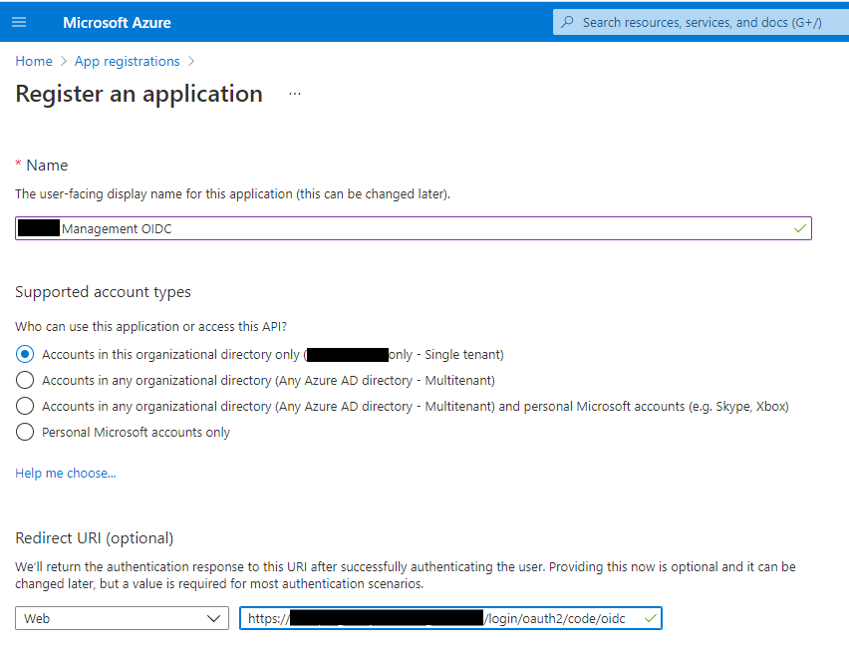Image resolution: width=849 pixels, height=662 pixels.
Task: Click the search magnifier icon
Action: [568, 22]
